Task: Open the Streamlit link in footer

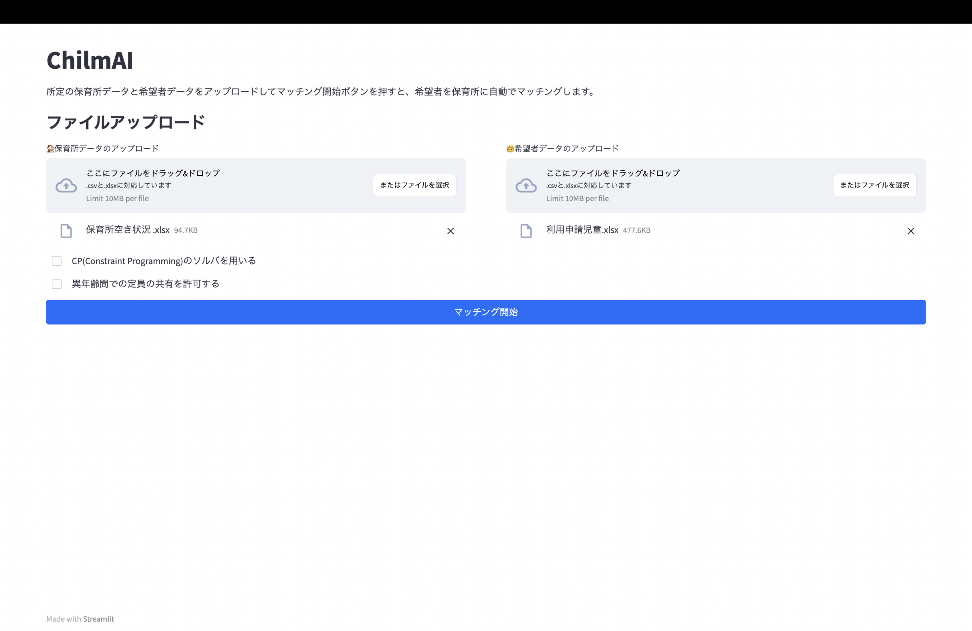Action: 98,619
